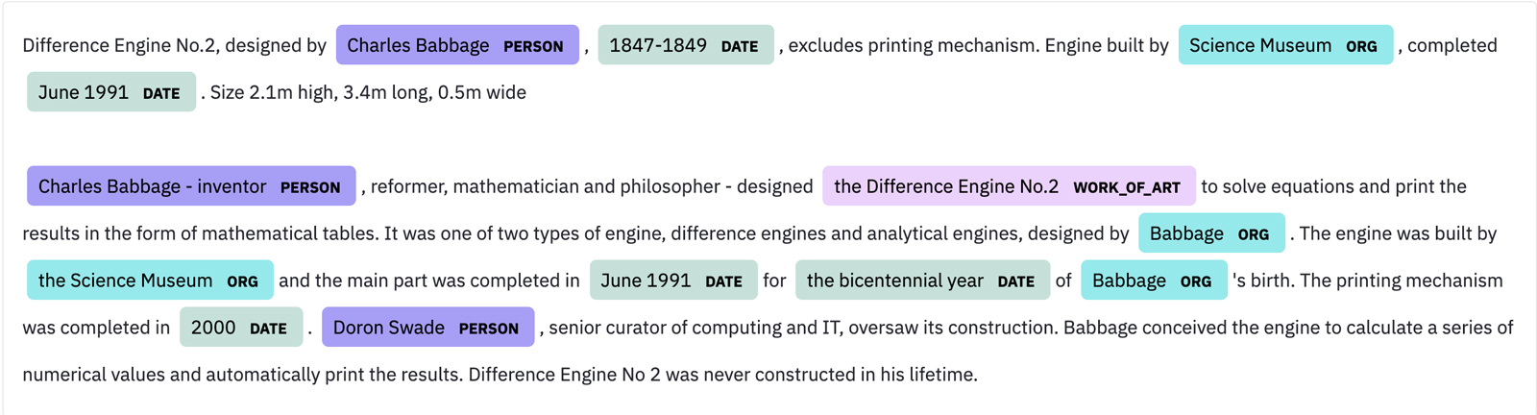Click the June 1991 date before 'for'

coord(672,281)
